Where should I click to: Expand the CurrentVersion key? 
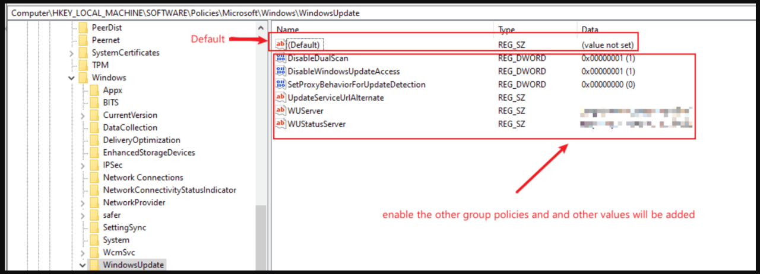pyautogui.click(x=83, y=115)
